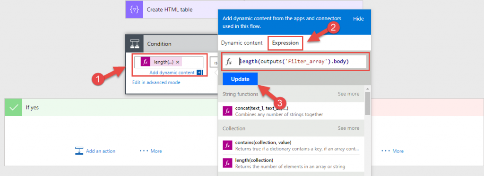Click the function list scrollbar thumb
The height and width of the screenshot is (176, 484).
click(368, 103)
